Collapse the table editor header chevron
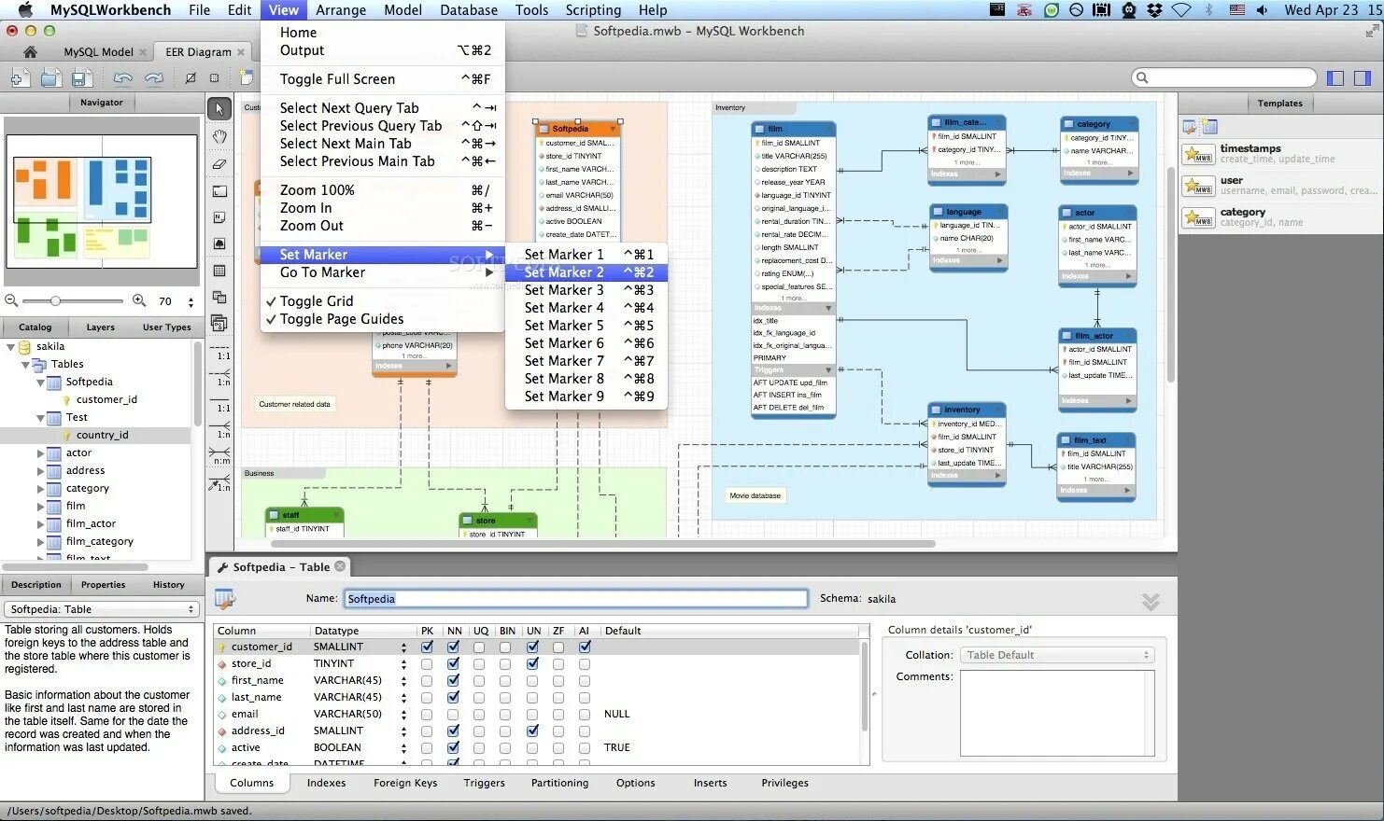1384x821 pixels. pos(1151,602)
